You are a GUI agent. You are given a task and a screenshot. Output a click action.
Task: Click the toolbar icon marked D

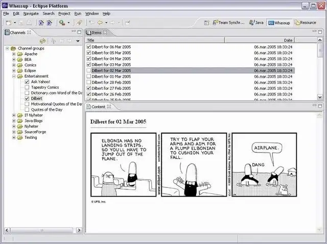pyautogui.click(x=50, y=22)
